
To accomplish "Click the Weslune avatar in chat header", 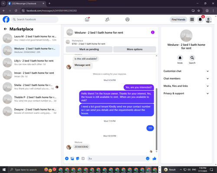I will tap(70, 32).
